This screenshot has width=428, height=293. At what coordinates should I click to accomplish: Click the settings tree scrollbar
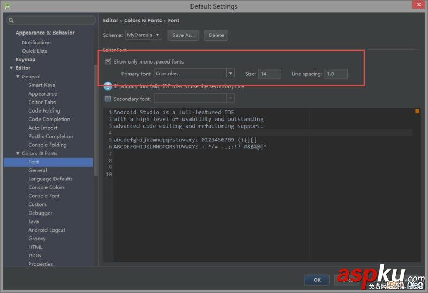point(96,120)
